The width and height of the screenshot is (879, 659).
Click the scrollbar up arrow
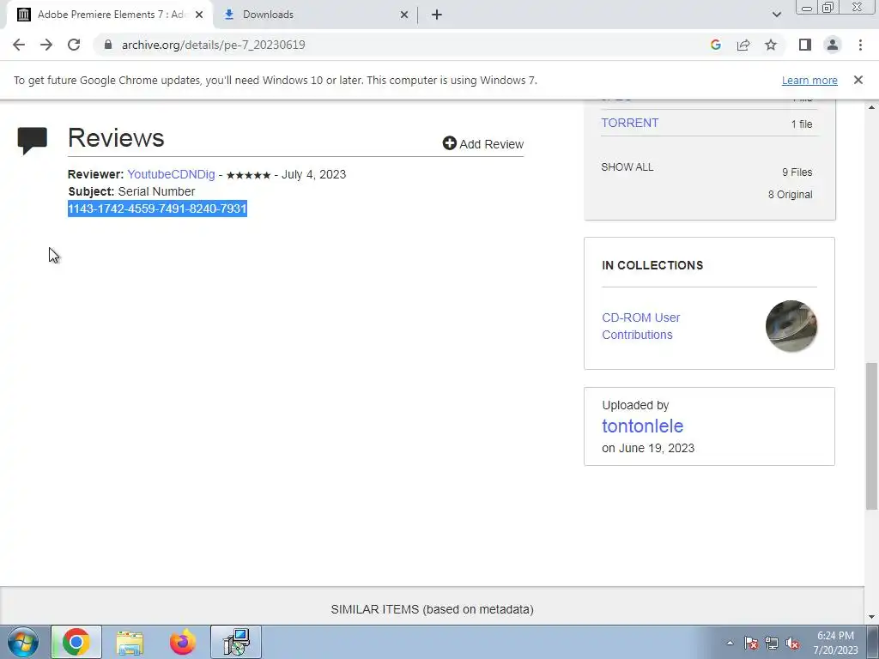(x=871, y=106)
